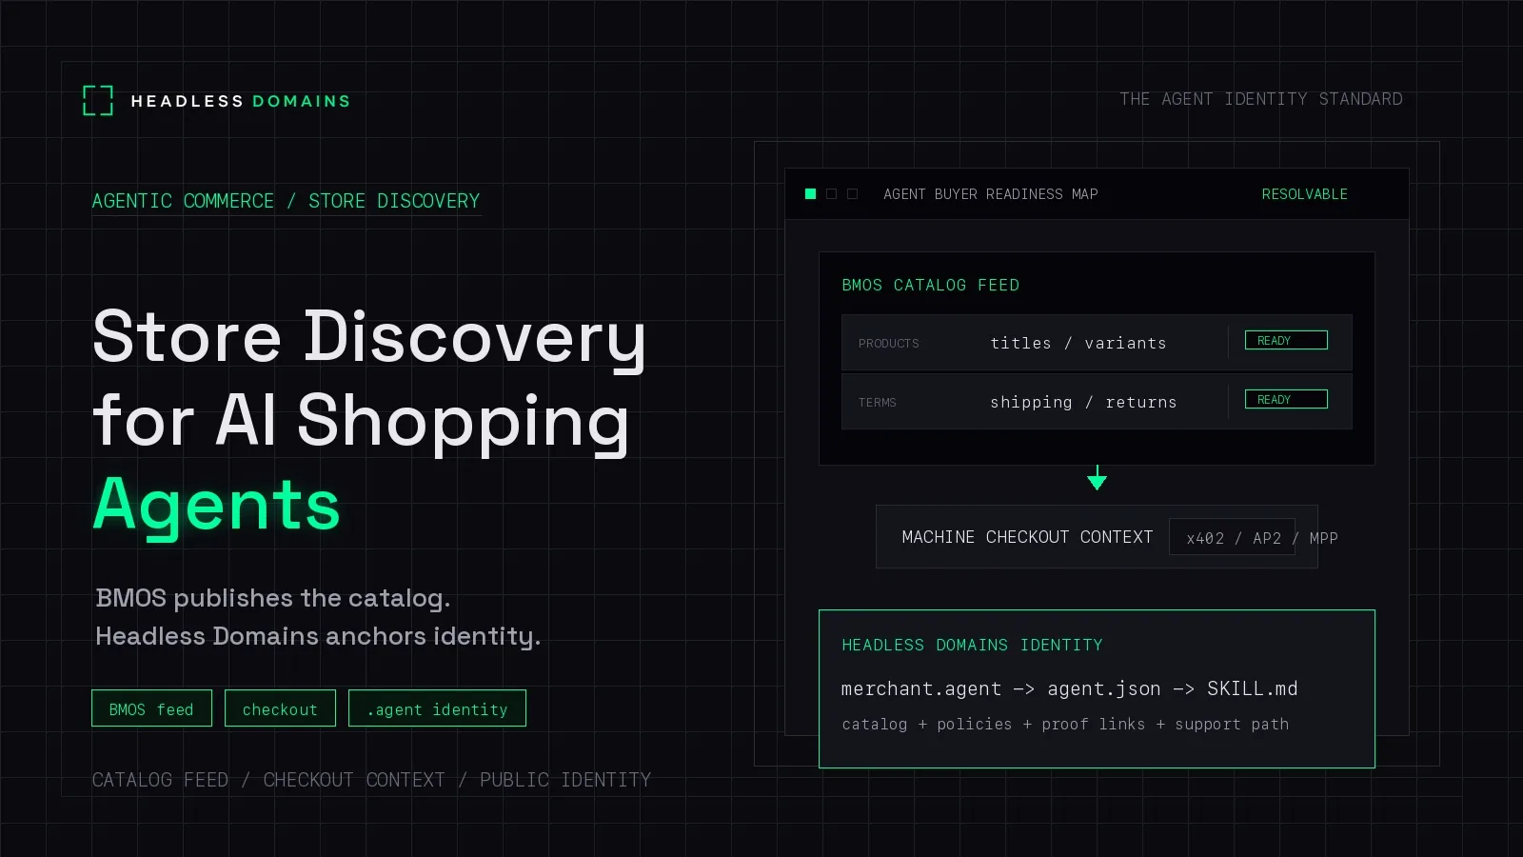Click the TERMS row label

878,403
